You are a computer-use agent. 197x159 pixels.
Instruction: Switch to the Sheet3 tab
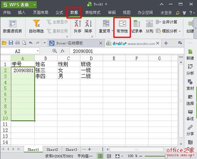coord(71,150)
